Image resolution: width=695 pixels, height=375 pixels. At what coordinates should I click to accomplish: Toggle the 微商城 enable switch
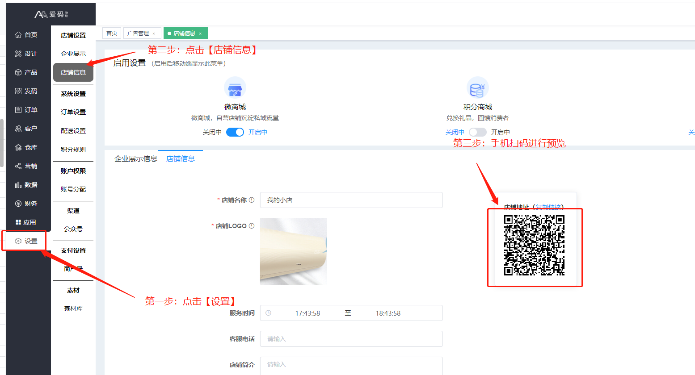point(235,132)
